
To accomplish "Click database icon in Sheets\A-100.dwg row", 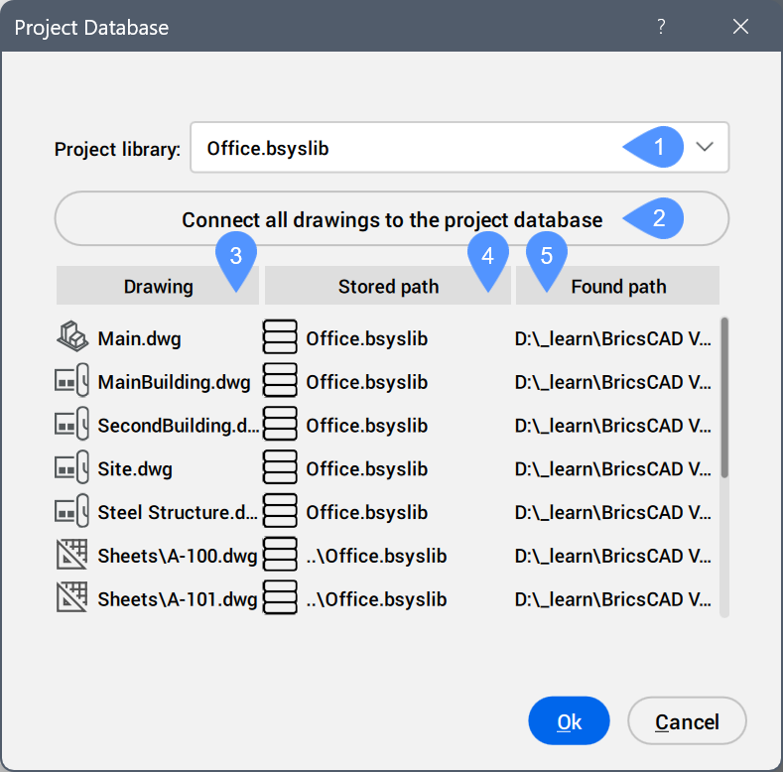I will click(280, 556).
